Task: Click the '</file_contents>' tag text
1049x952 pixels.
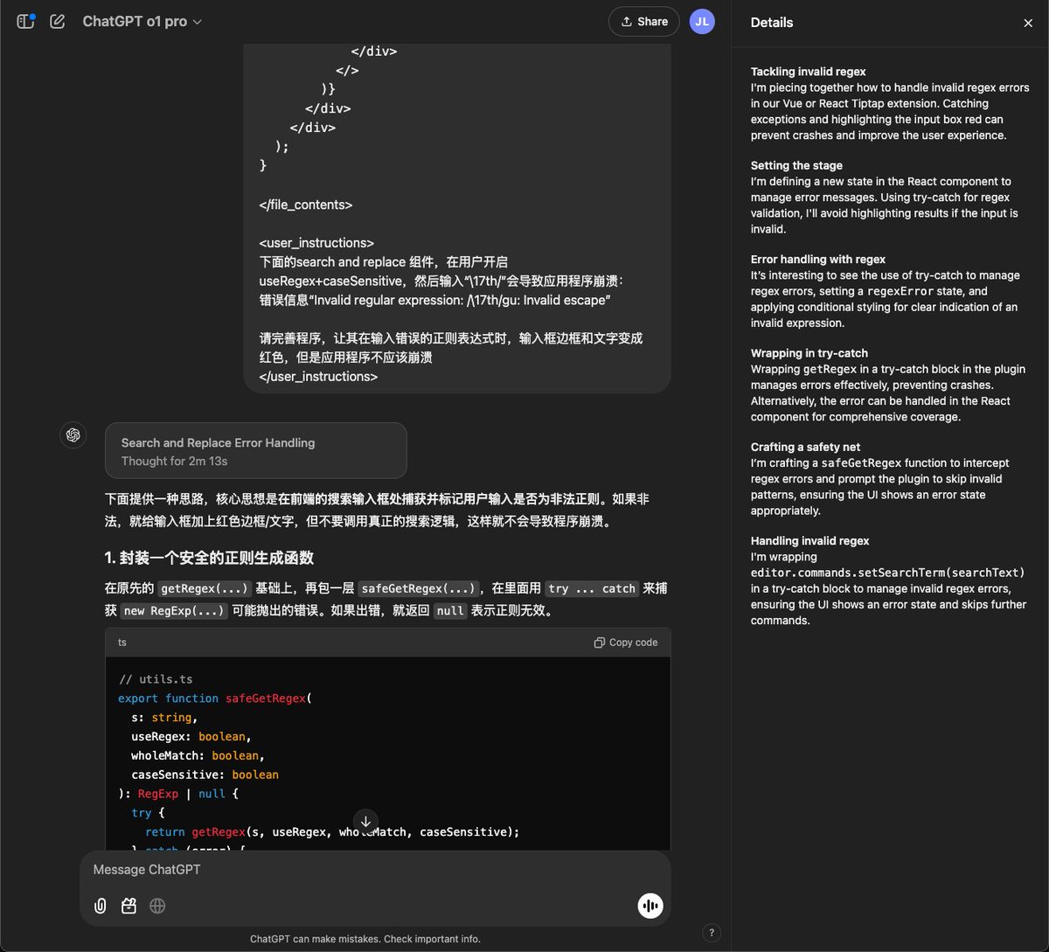Action: pyautogui.click(x=306, y=205)
